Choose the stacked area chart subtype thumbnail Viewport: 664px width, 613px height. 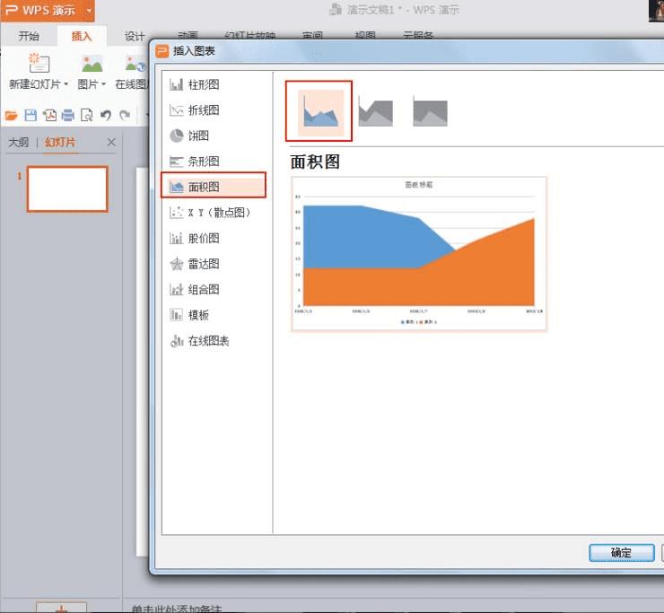click(375, 112)
